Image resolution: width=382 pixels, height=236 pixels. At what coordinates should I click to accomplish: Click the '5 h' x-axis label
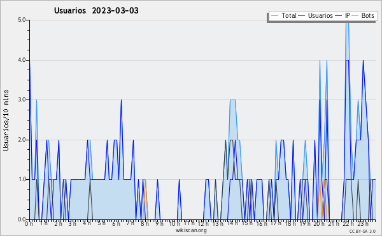[x=102, y=223]
